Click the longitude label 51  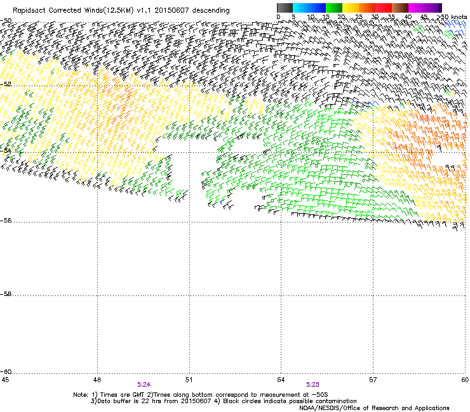(x=189, y=380)
